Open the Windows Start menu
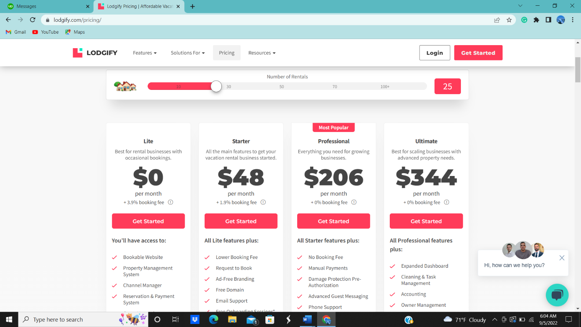581x327 pixels. tap(9, 319)
